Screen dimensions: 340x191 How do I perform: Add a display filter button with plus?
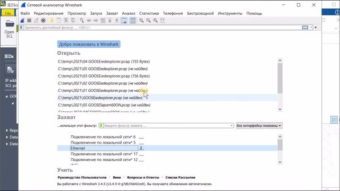pos(316,28)
